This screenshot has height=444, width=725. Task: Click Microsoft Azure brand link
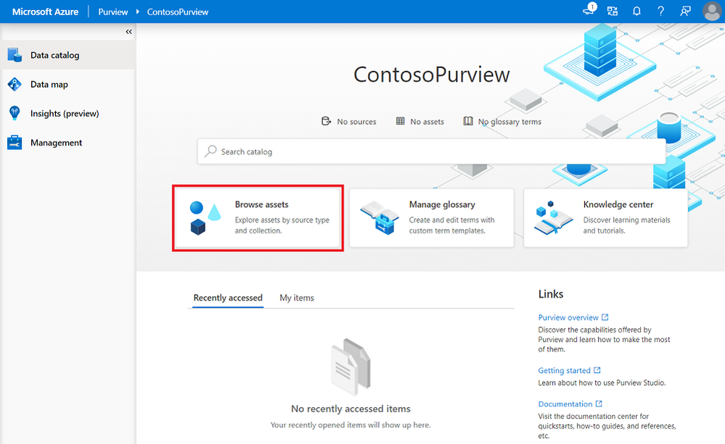point(45,12)
